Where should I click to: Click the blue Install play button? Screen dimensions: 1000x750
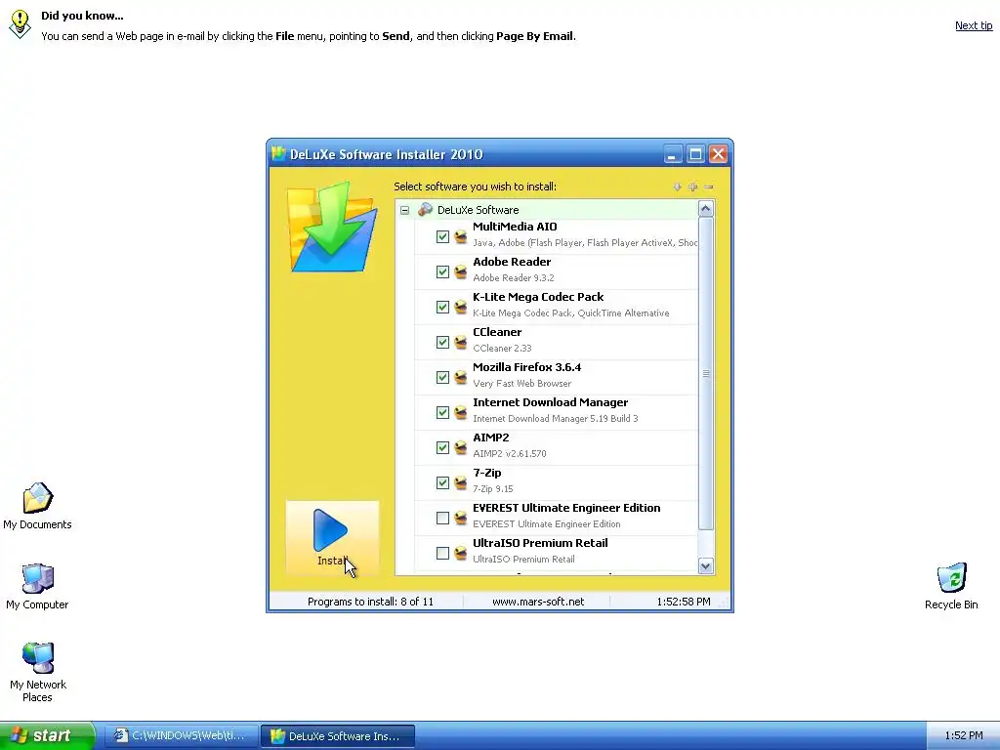[332, 537]
